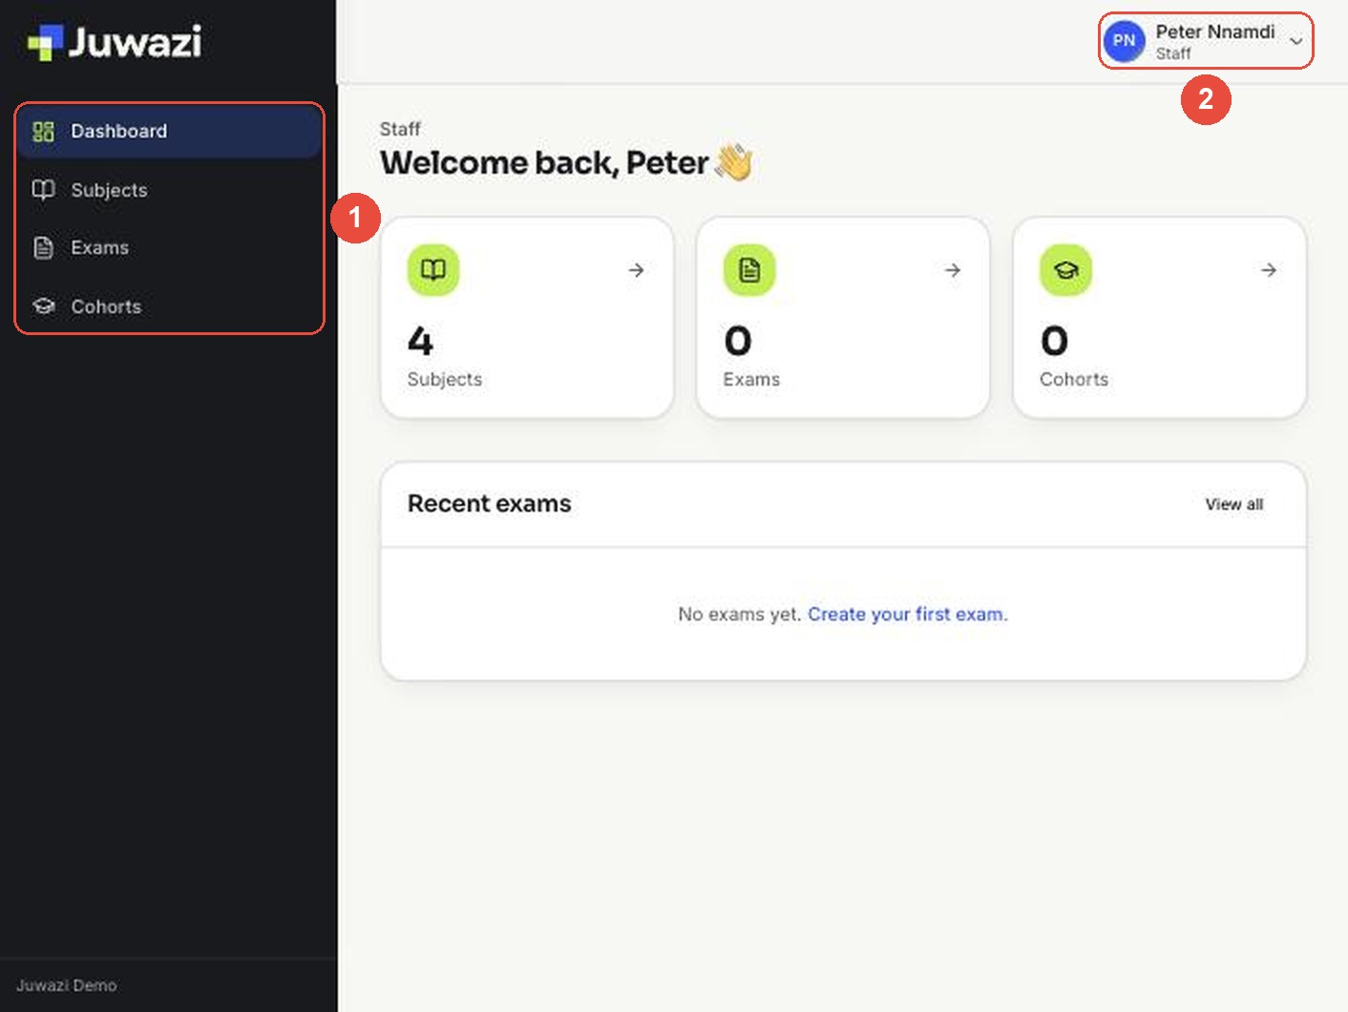Expand the Peter Nnamdi user menu chevron

[1295, 41]
